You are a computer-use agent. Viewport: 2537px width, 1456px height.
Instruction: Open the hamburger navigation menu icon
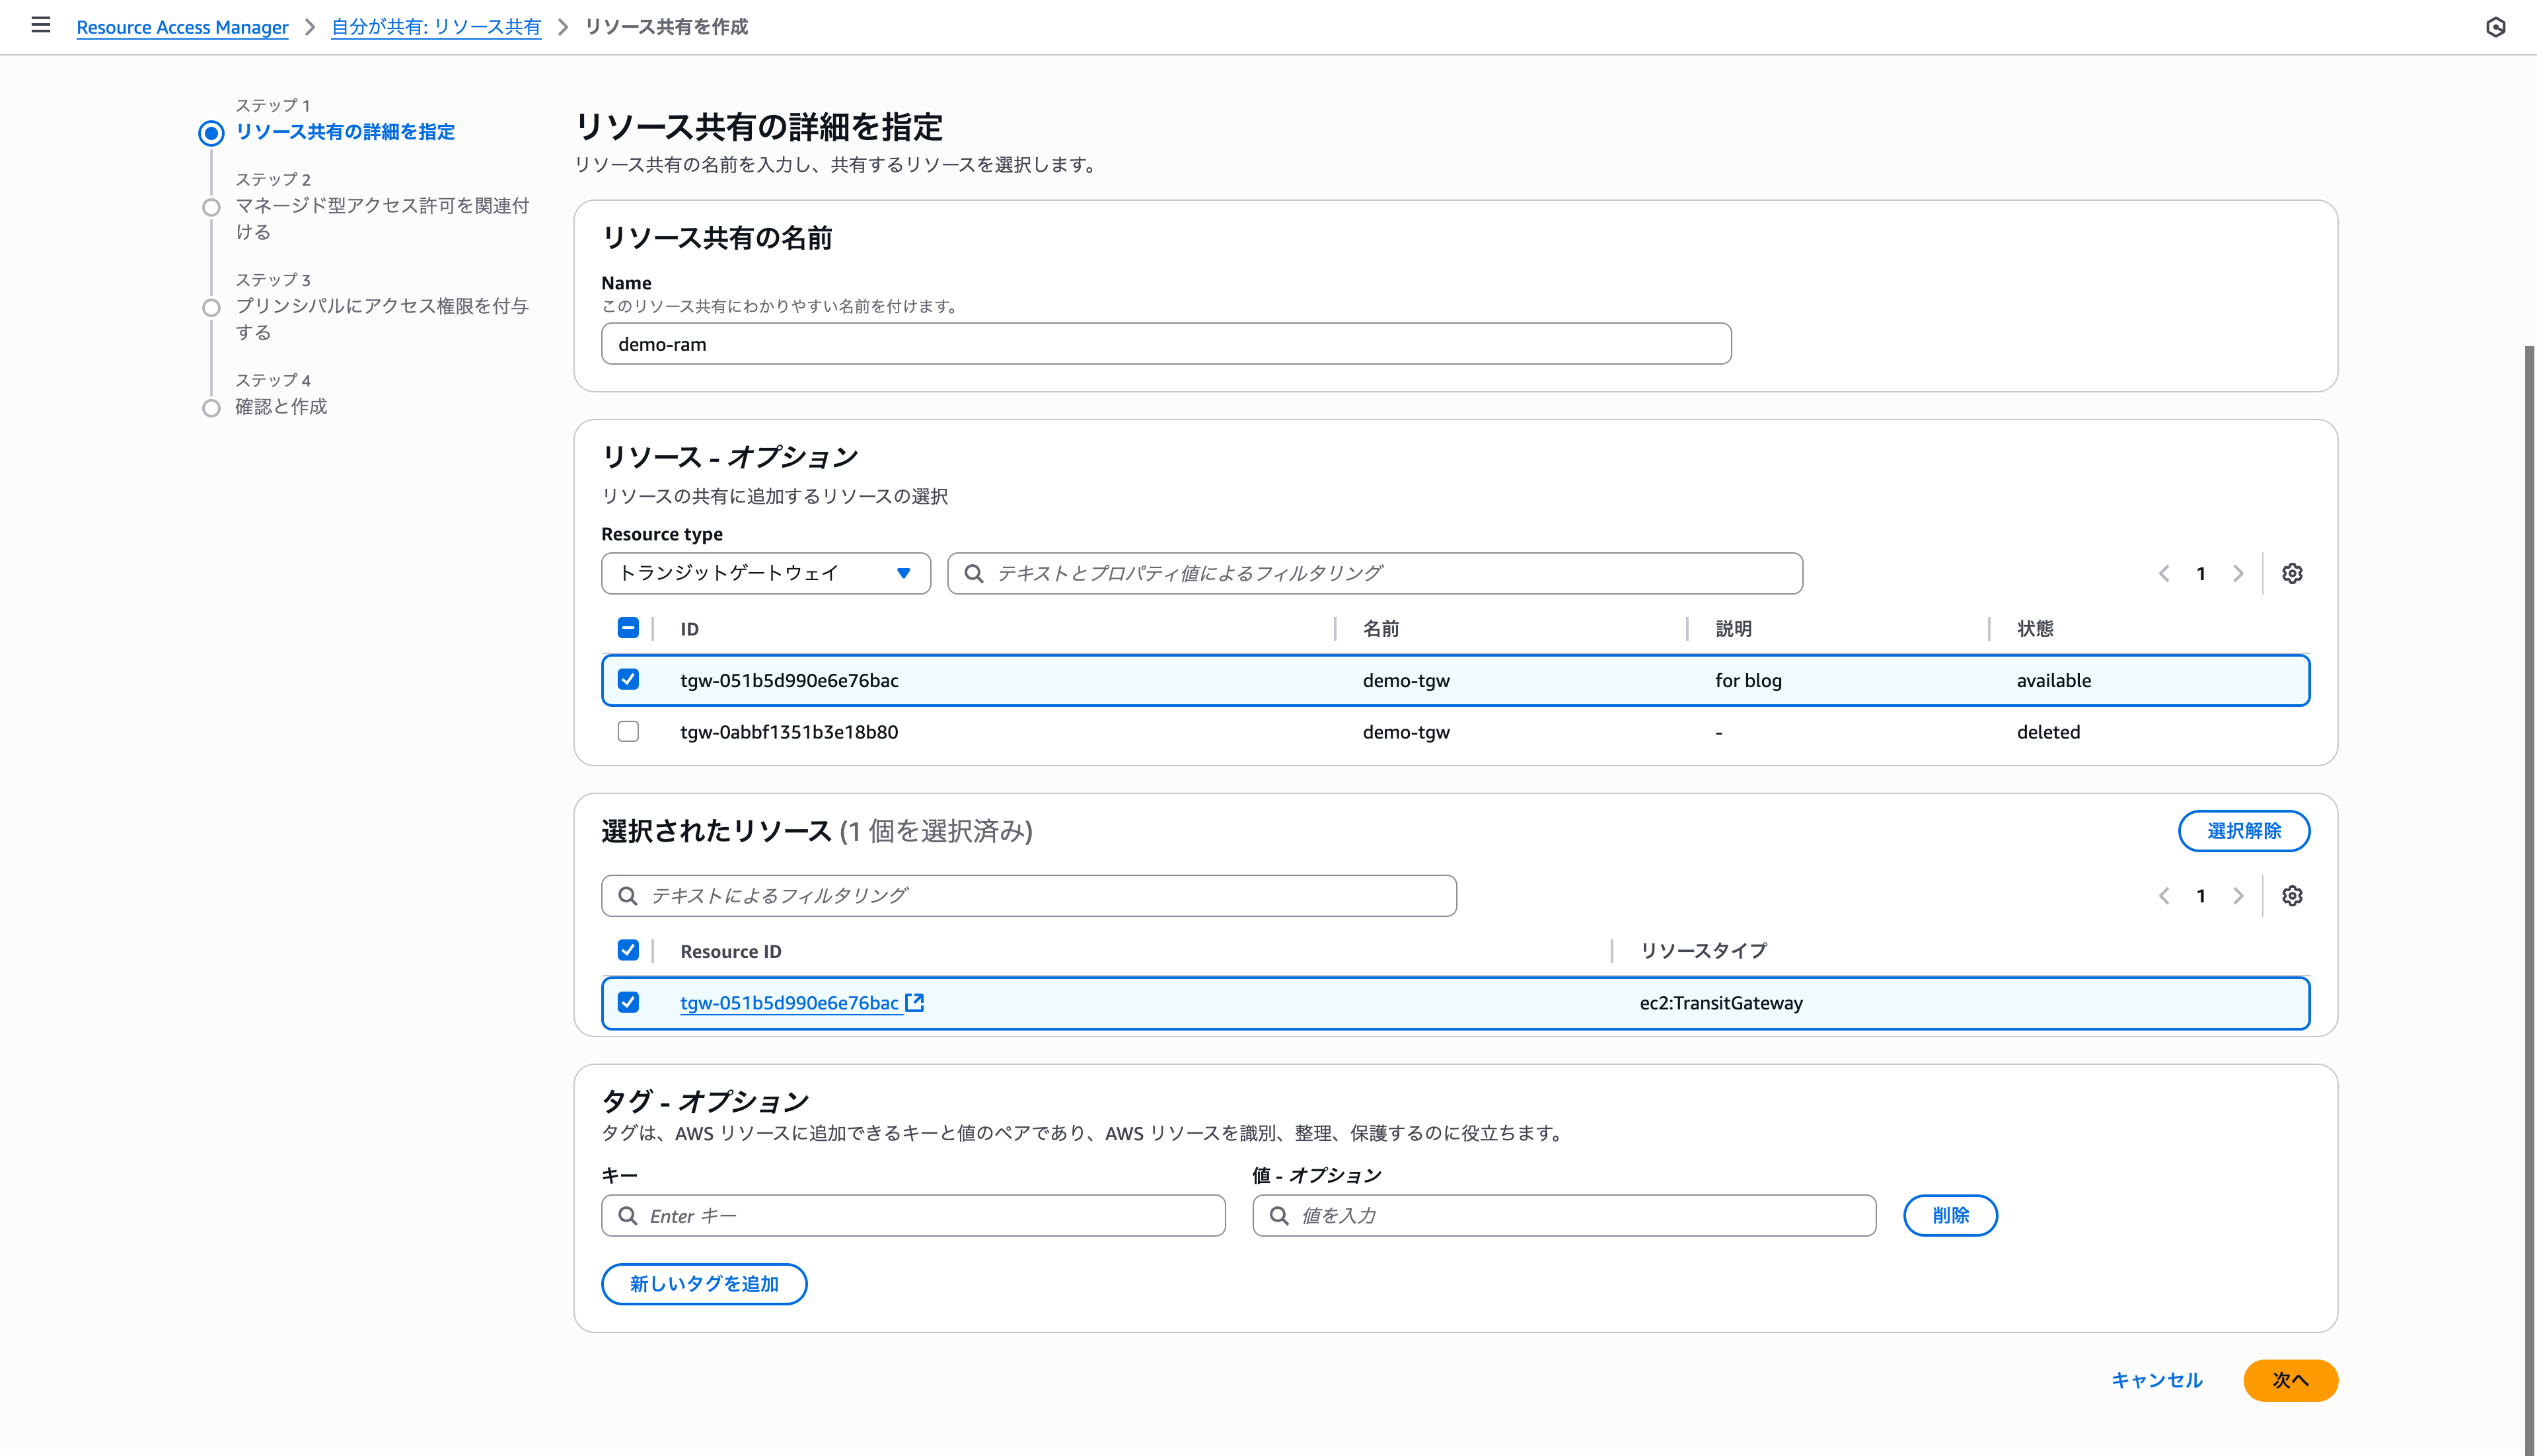click(41, 25)
